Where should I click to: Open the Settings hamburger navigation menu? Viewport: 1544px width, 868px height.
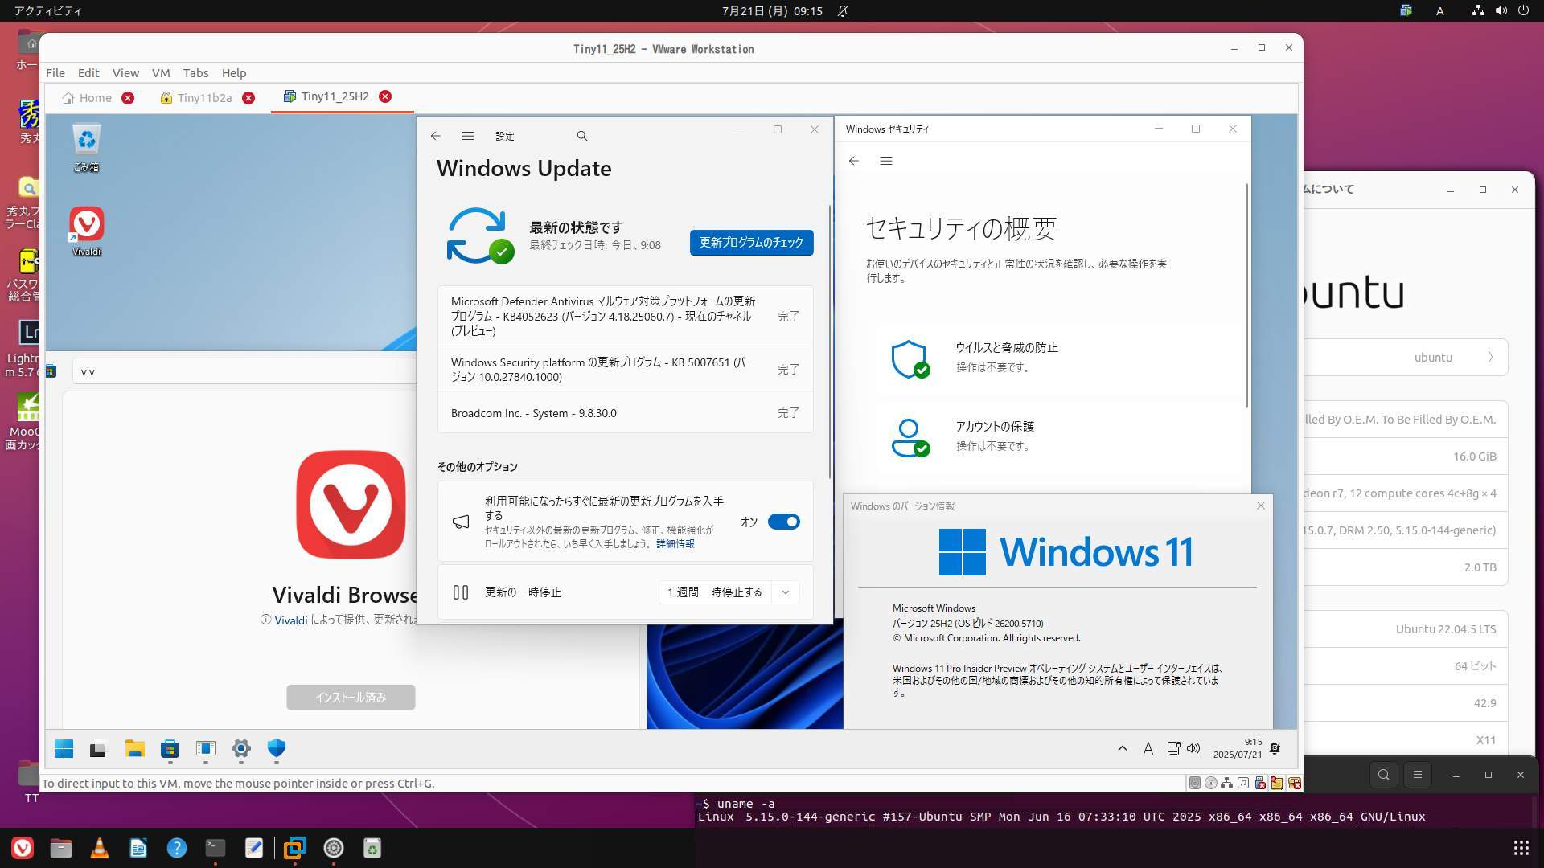pyautogui.click(x=468, y=136)
